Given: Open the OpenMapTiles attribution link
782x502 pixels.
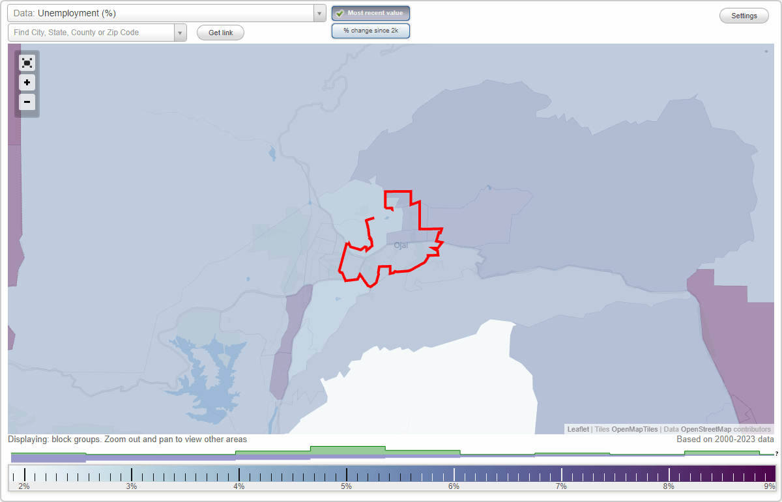Looking at the screenshot, I should coord(634,429).
